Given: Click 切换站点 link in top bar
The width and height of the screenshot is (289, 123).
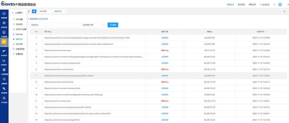Looking at the screenshot, I should click(230, 5).
